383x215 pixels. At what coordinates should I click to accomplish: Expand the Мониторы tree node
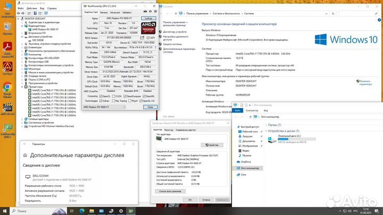22,68
